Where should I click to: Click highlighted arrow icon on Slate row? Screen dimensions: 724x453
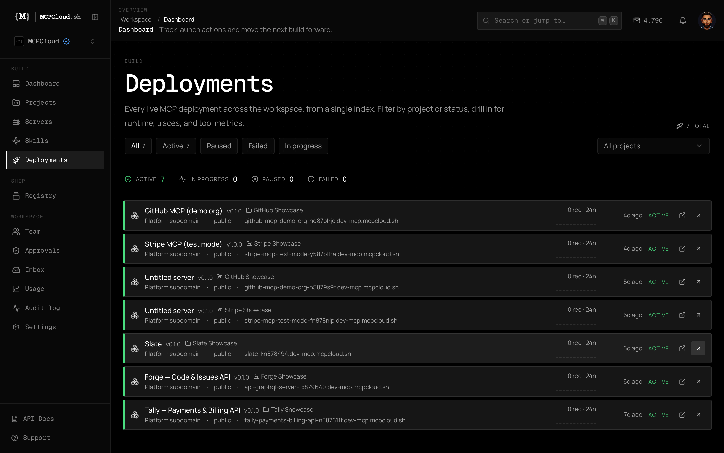point(698,349)
